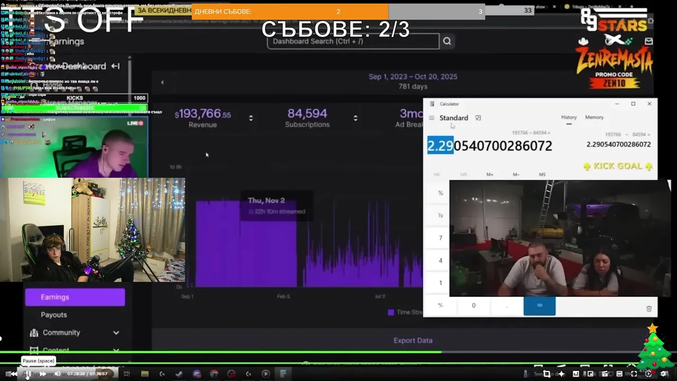This screenshot has width=677, height=381.
Task: Expand the Community sidebar section
Action: 116,333
